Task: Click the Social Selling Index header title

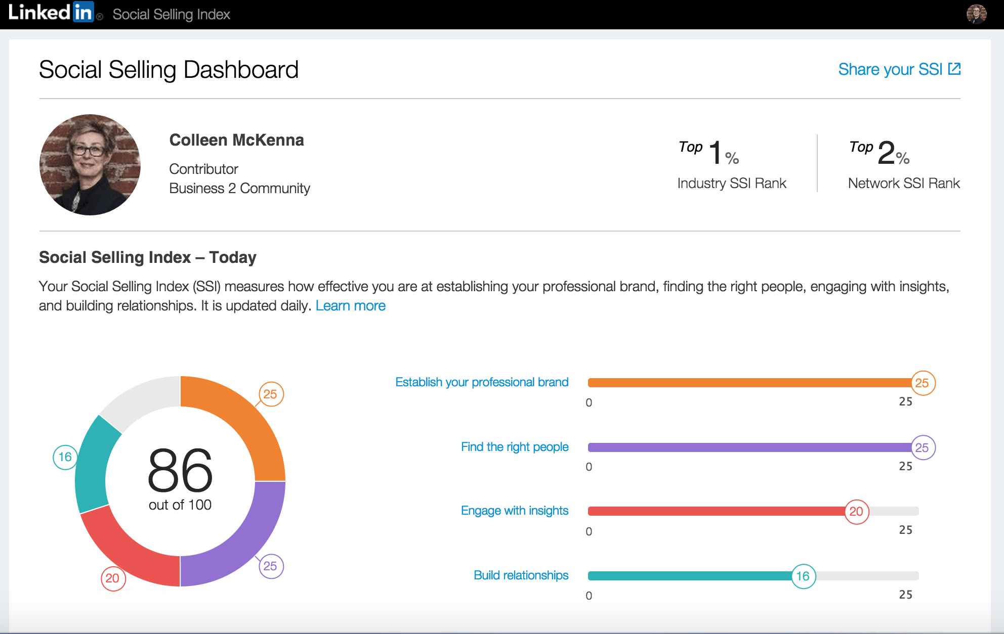Action: (171, 15)
